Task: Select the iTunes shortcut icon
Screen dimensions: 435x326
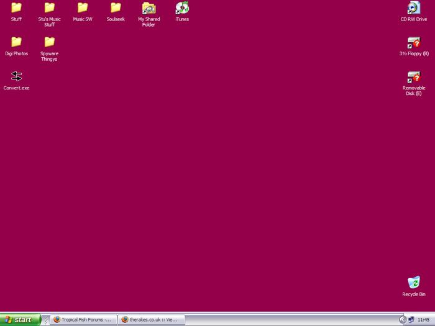Action: tap(182, 7)
